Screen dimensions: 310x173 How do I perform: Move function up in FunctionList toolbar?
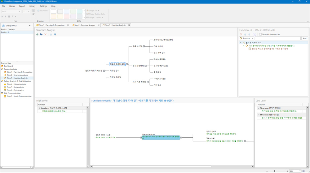[245, 34]
